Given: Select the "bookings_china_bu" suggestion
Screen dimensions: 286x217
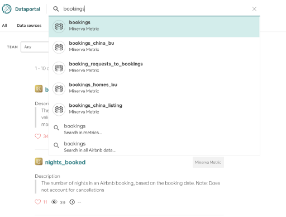Looking at the screenshot, I should (x=154, y=47).
